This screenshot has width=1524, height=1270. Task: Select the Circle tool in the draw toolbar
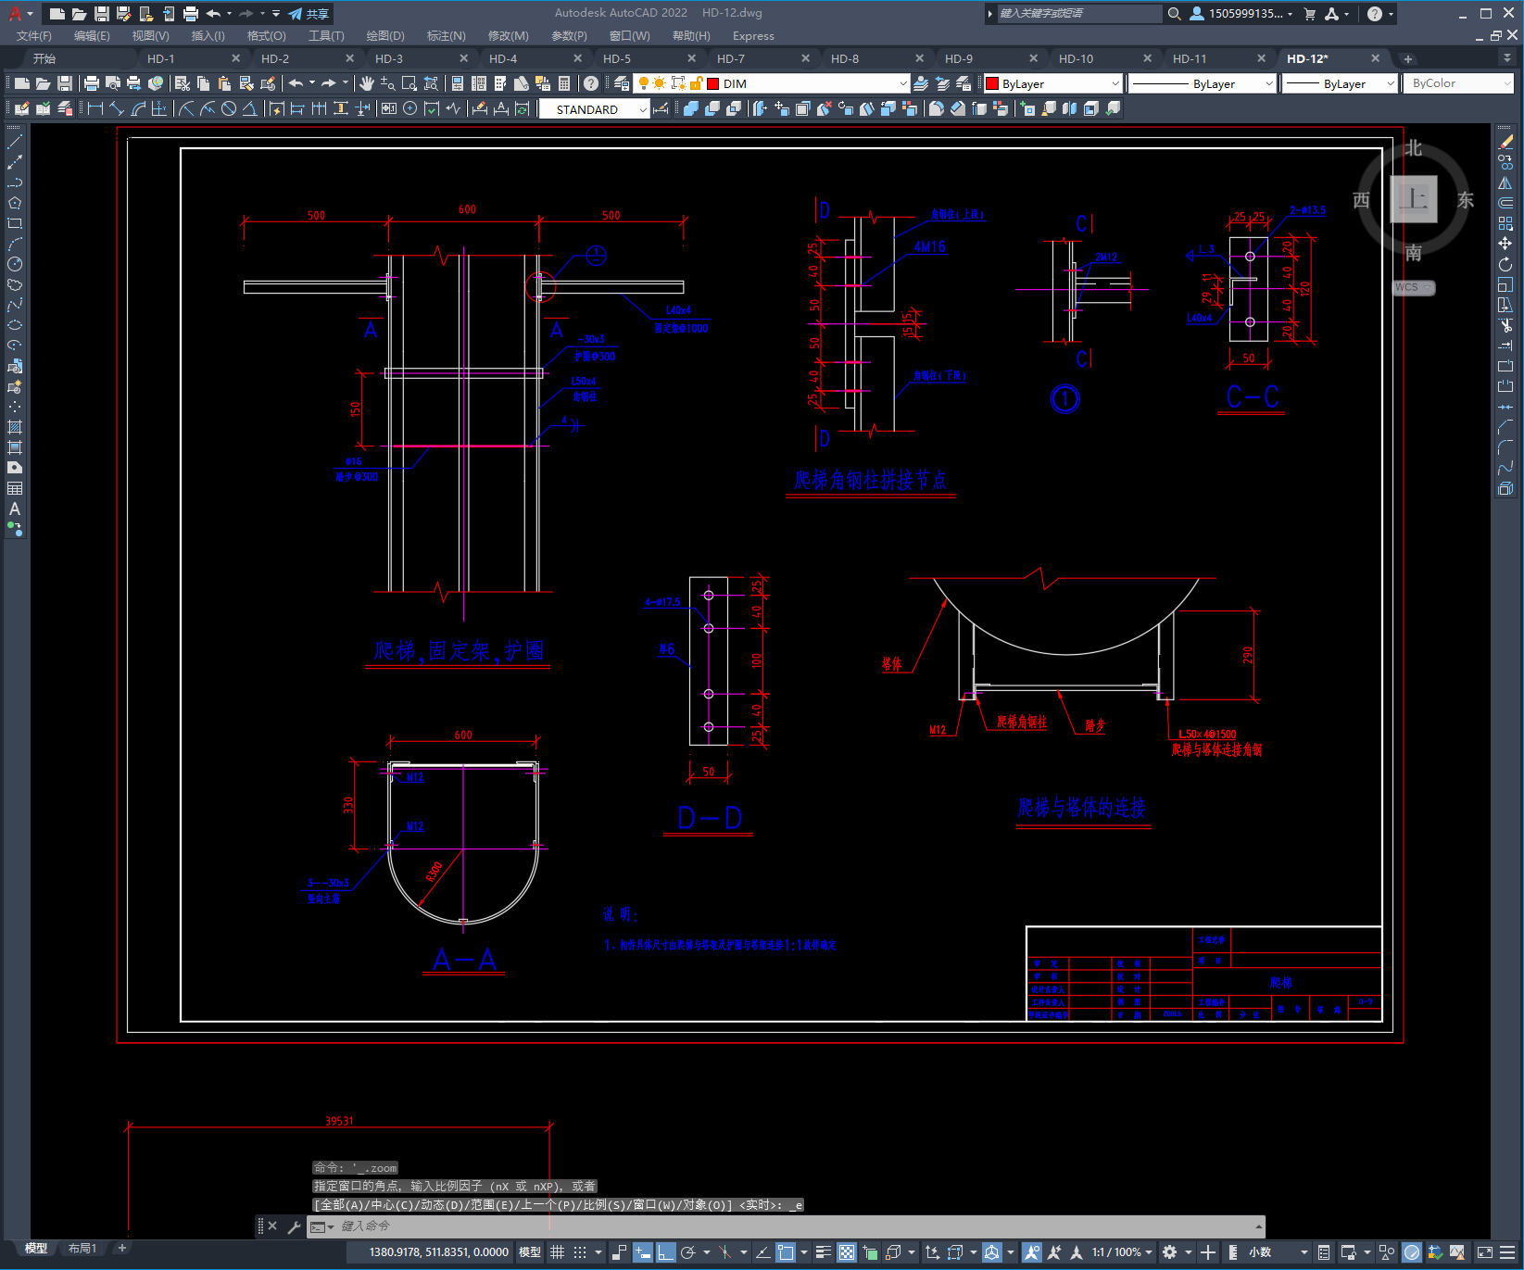point(15,264)
